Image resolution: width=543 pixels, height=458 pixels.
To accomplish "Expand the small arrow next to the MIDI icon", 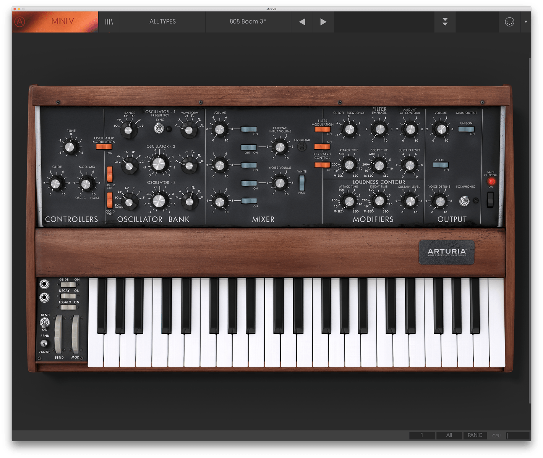I will (526, 22).
